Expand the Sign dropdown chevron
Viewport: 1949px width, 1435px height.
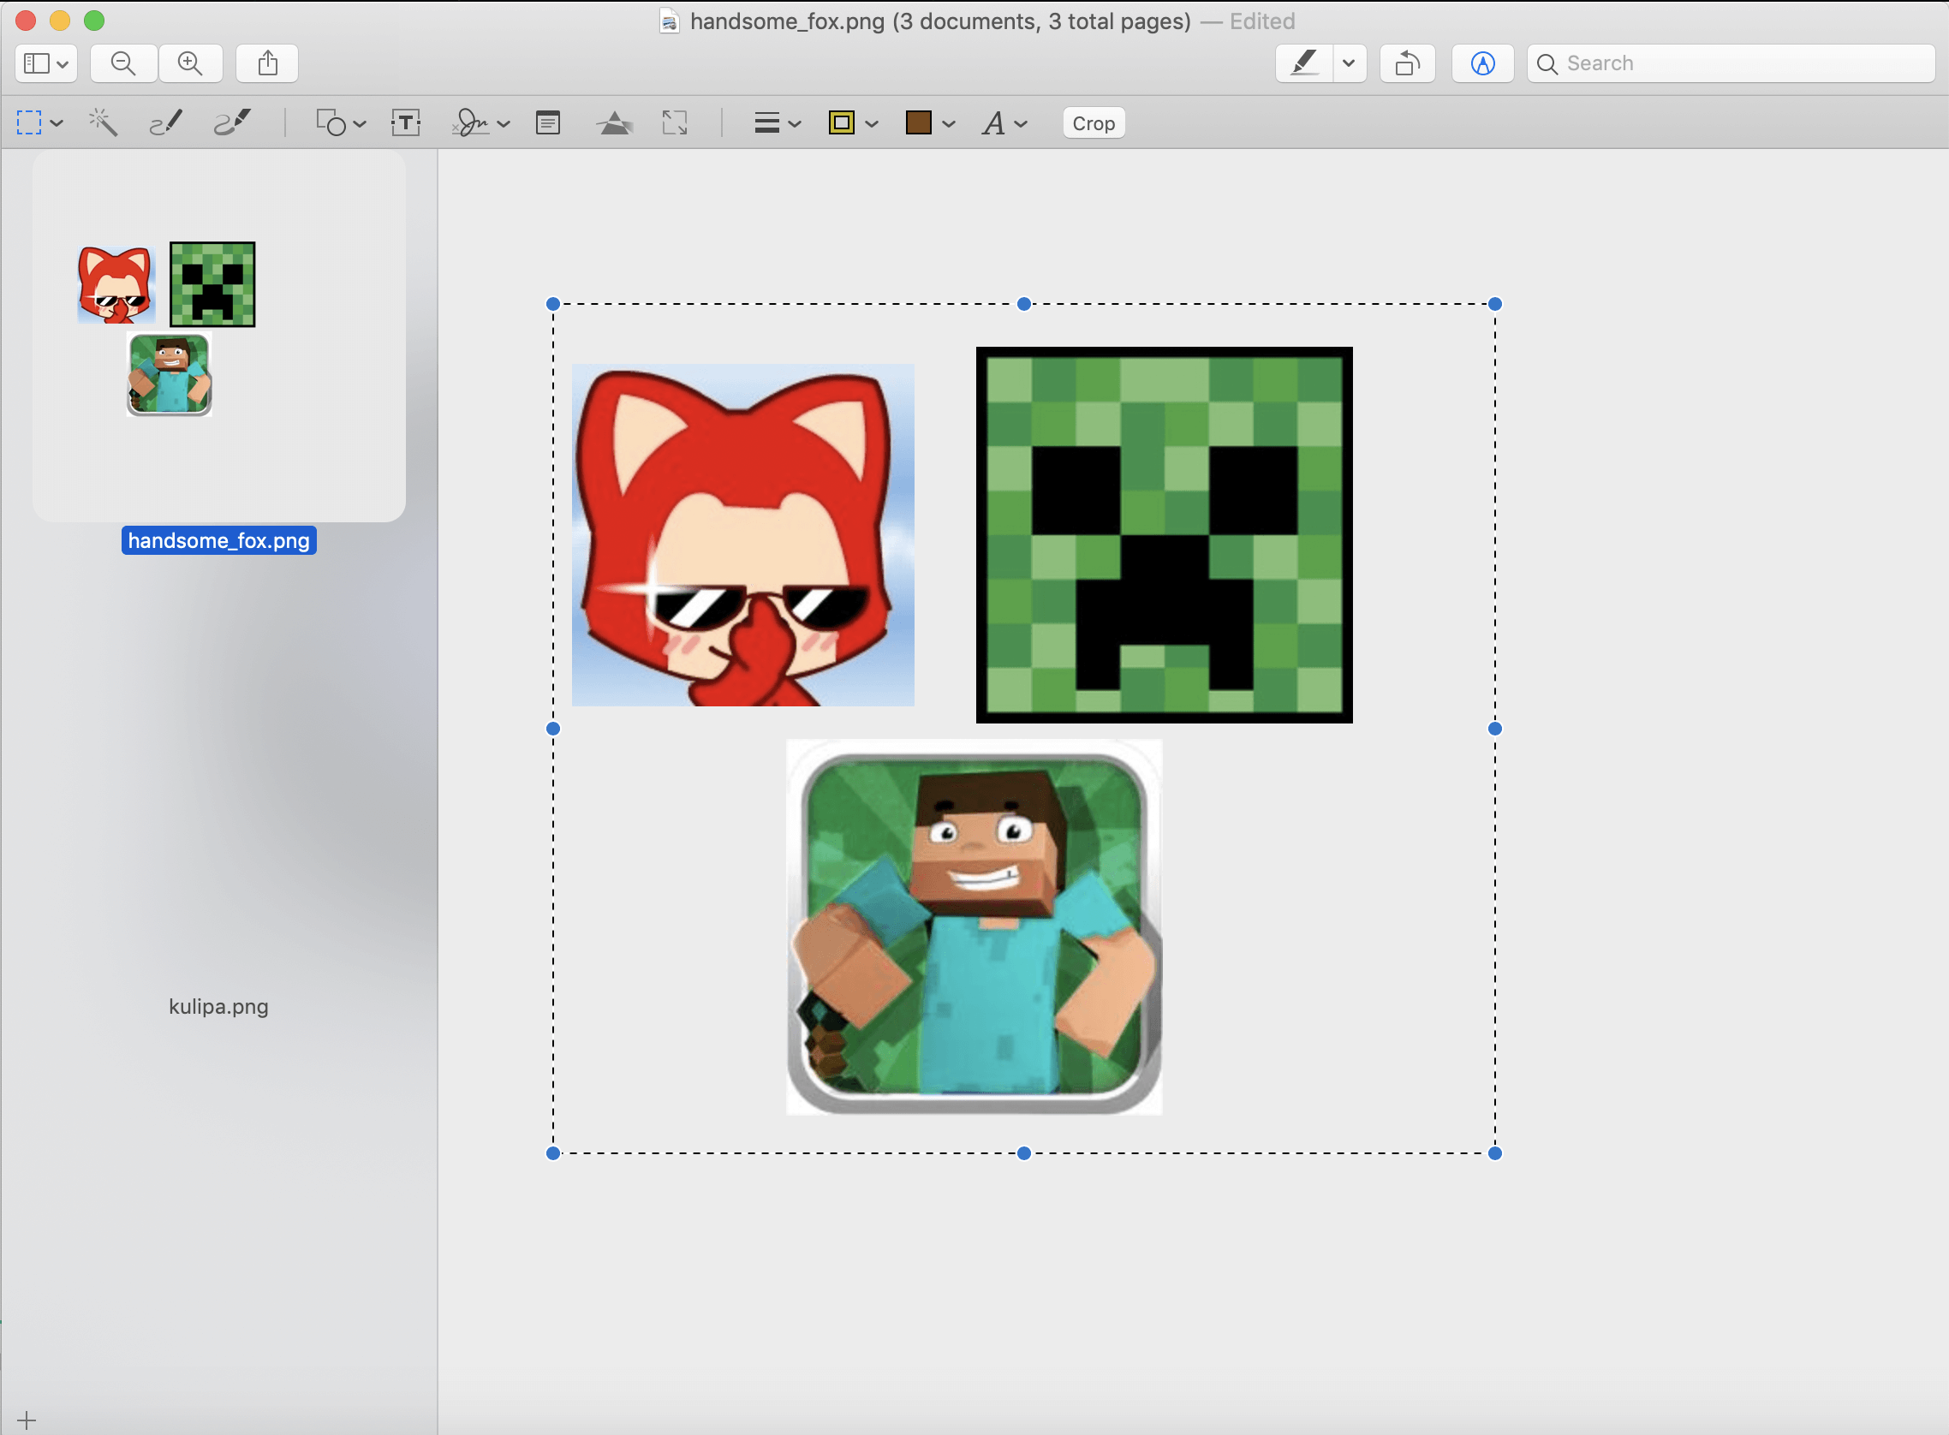point(503,123)
